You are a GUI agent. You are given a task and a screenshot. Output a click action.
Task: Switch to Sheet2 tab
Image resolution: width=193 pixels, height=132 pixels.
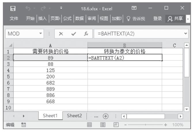(x=74, y=116)
